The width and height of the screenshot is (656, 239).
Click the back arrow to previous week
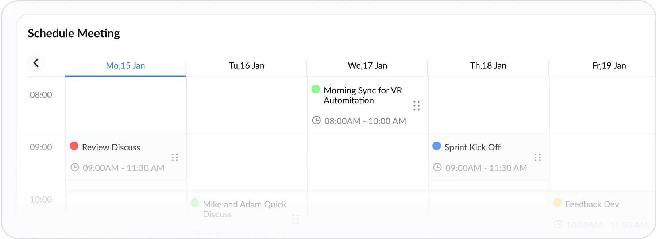(36, 63)
